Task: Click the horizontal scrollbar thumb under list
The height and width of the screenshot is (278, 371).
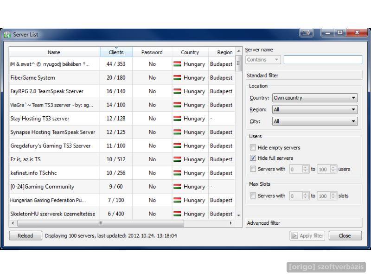Action: (x=101, y=223)
